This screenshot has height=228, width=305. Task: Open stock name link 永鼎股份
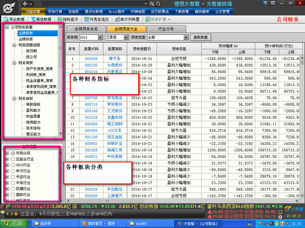(x=115, y=65)
